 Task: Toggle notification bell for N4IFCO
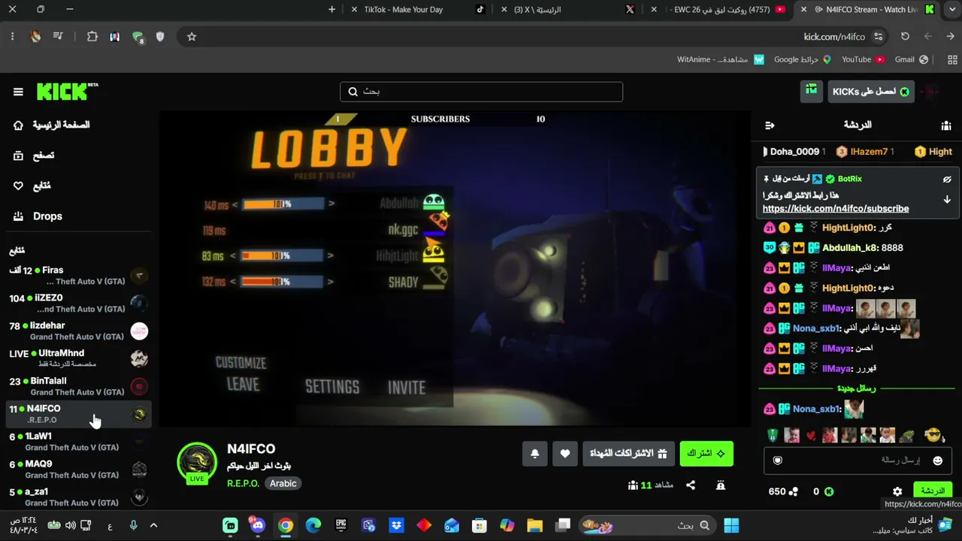click(535, 453)
